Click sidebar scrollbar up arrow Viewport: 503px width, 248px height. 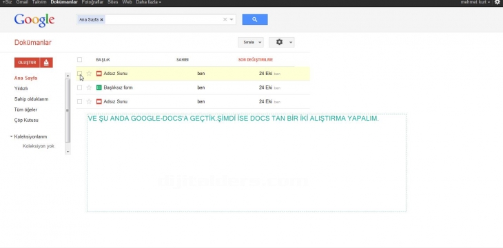68,76
